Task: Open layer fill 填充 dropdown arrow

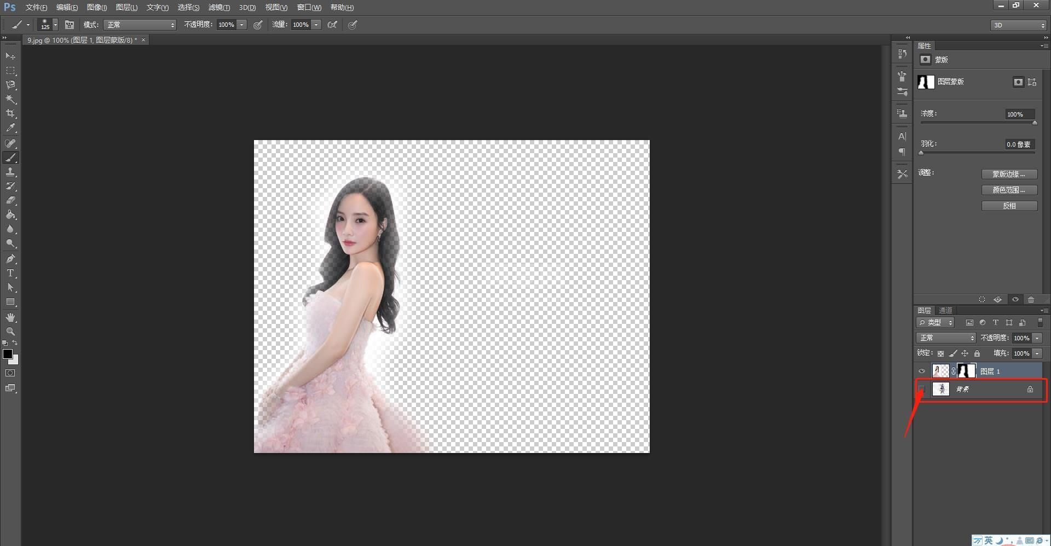Action: (x=1037, y=353)
